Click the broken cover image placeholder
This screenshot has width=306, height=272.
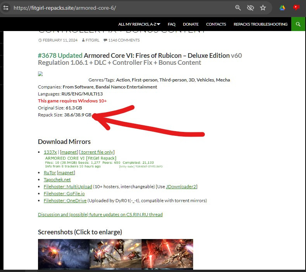[x=40, y=74]
